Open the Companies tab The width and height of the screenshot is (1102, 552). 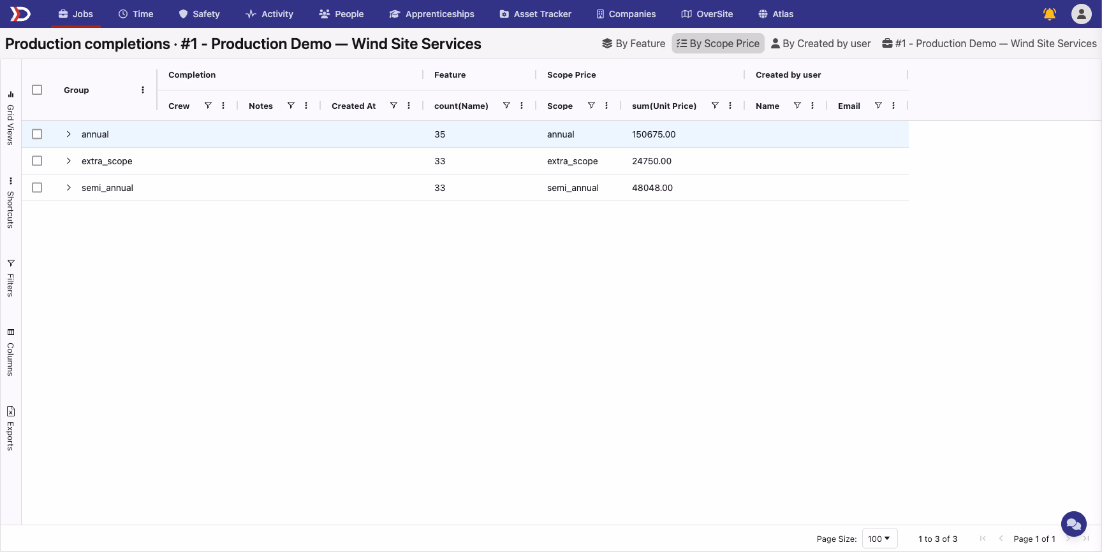click(626, 14)
